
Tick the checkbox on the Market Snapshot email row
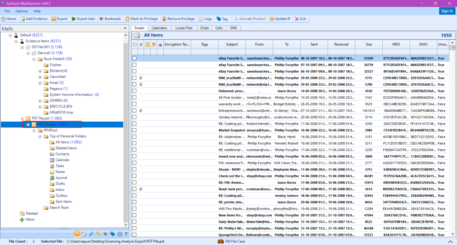point(134,130)
